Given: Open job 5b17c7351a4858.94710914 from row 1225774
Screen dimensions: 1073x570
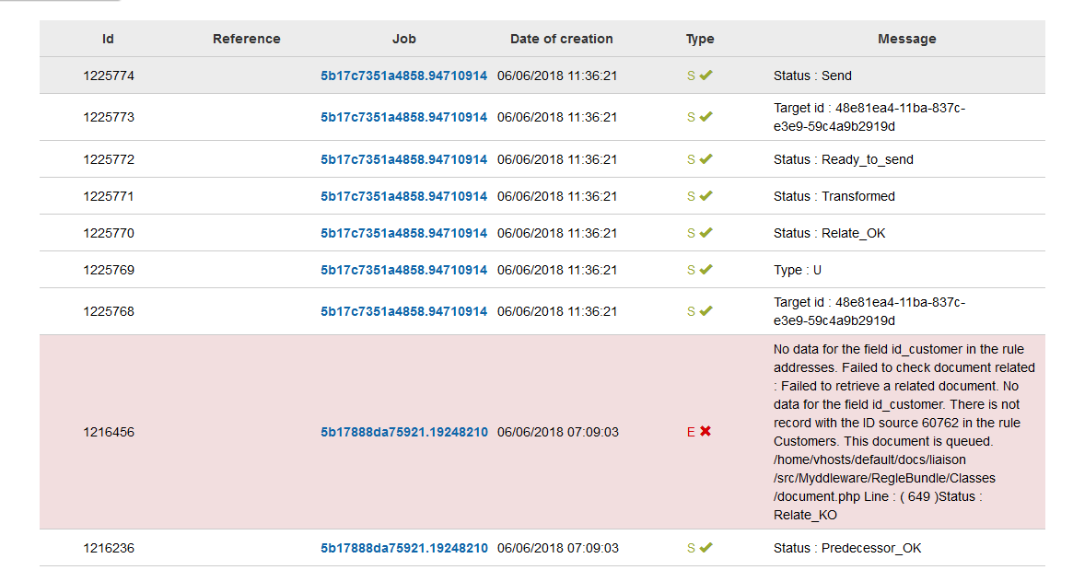Looking at the screenshot, I should click(403, 76).
